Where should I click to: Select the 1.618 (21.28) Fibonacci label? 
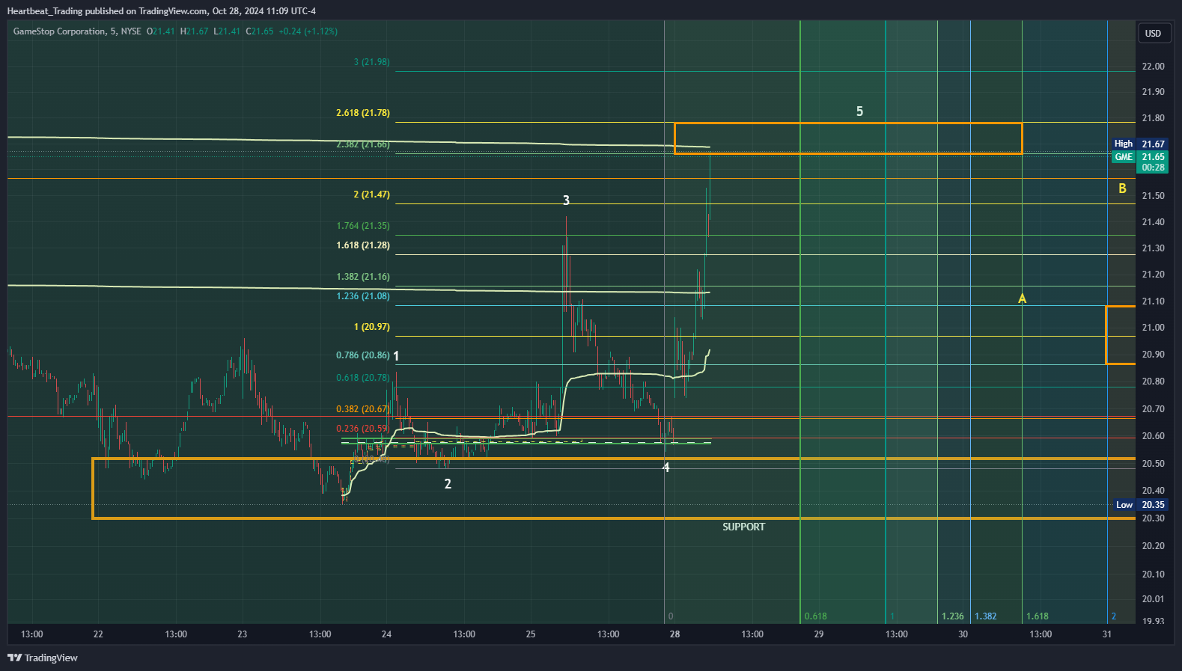pyautogui.click(x=363, y=245)
